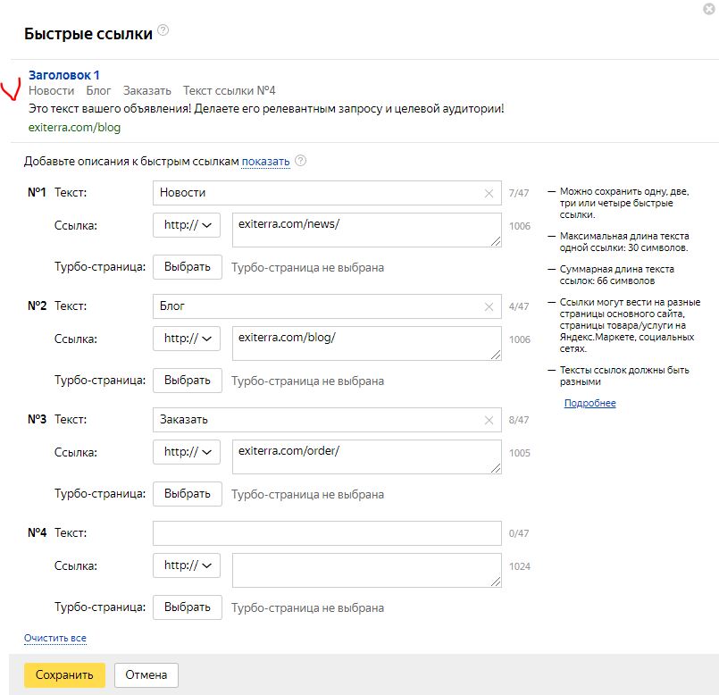The width and height of the screenshot is (719, 695).
Task: Click the Заголовок 1 preview headline
Action: pos(64,75)
